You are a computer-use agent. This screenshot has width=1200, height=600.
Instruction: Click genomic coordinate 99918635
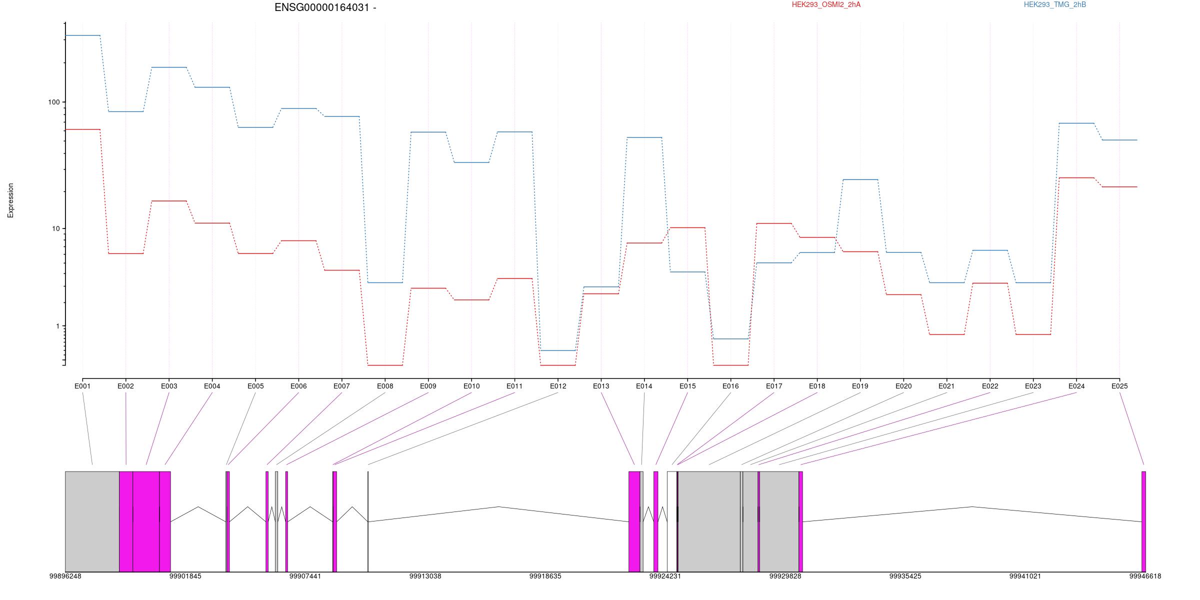tap(545, 576)
